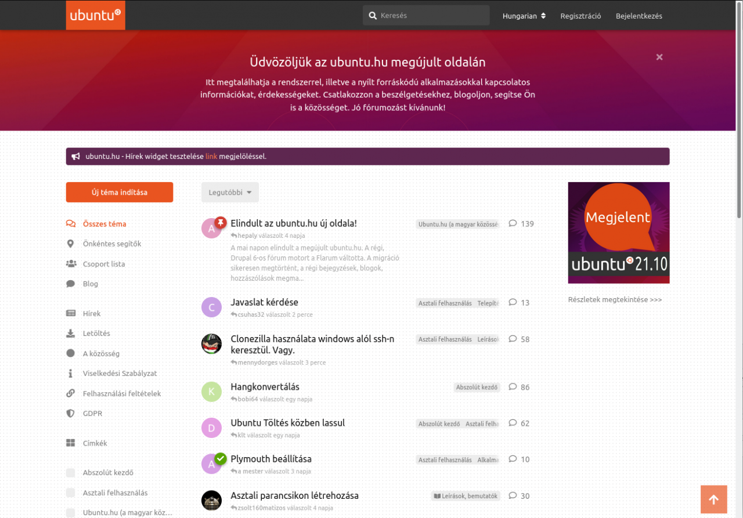Select the Asztali felhasználás tag square
Viewport: 743px width, 518px height.
[71, 493]
